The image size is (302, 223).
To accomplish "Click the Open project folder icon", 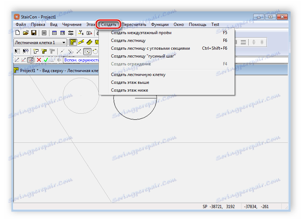I will [26, 33].
